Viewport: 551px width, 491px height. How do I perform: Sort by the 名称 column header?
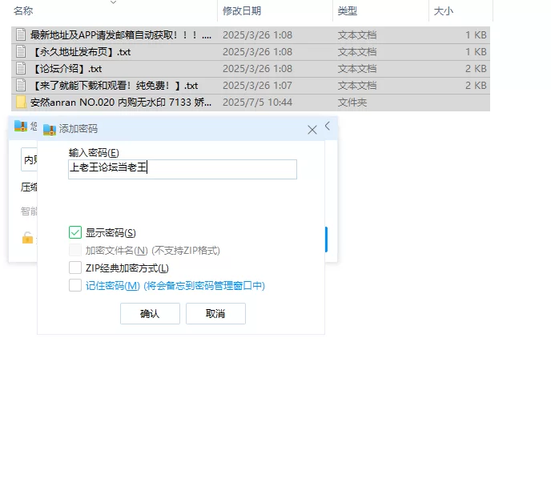pyautogui.click(x=23, y=11)
